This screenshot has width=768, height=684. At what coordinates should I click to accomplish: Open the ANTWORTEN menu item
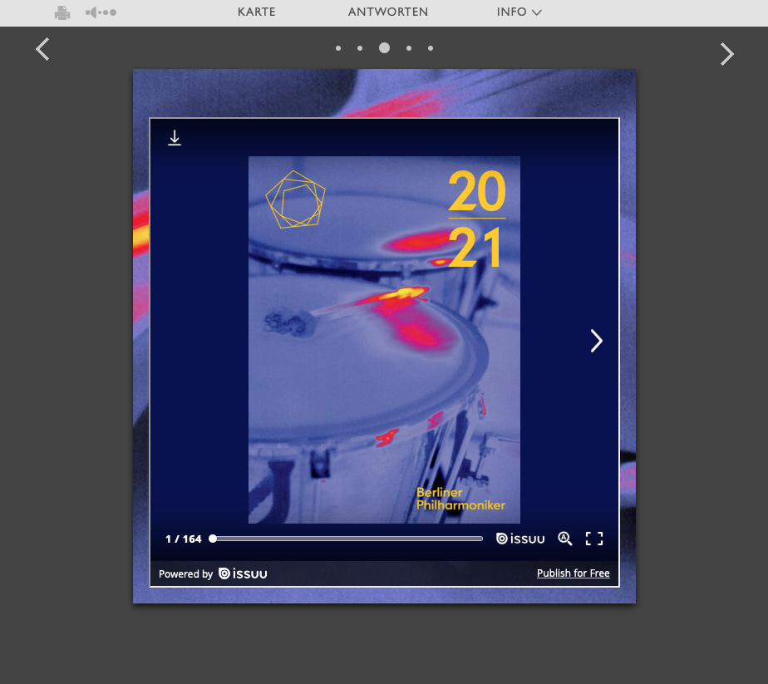pyautogui.click(x=387, y=12)
